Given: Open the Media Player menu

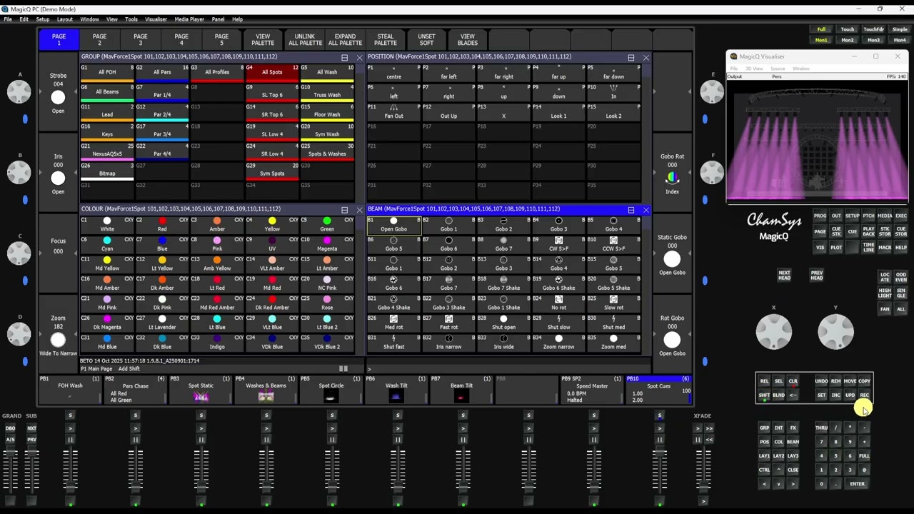Looking at the screenshot, I should tap(189, 19).
